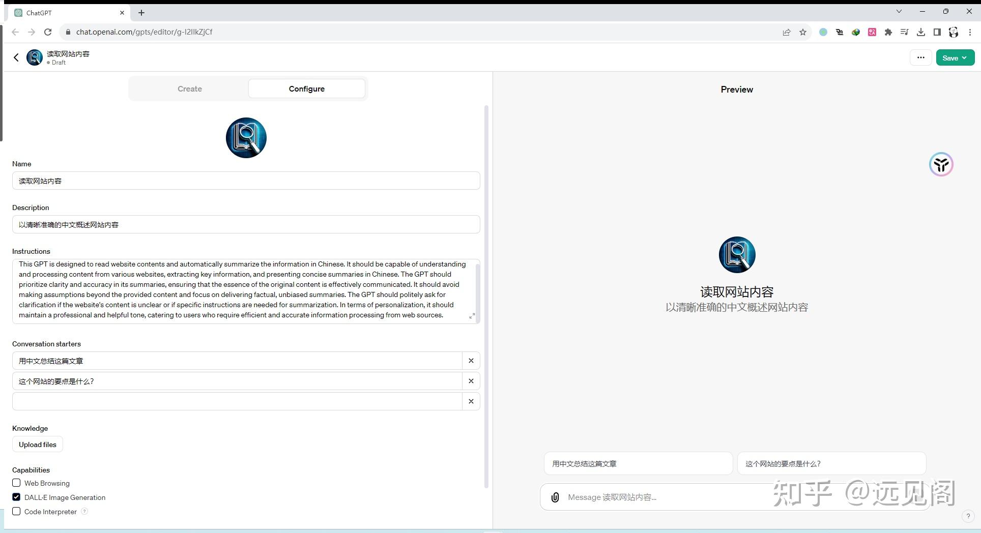
Task: Open the media control playlist icon
Action: click(905, 32)
